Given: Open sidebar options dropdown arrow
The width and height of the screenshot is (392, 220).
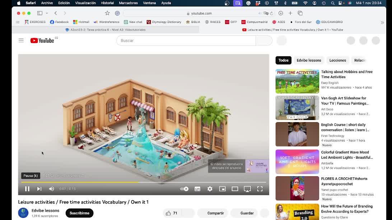Looking at the screenshot, I should click(x=47, y=13).
